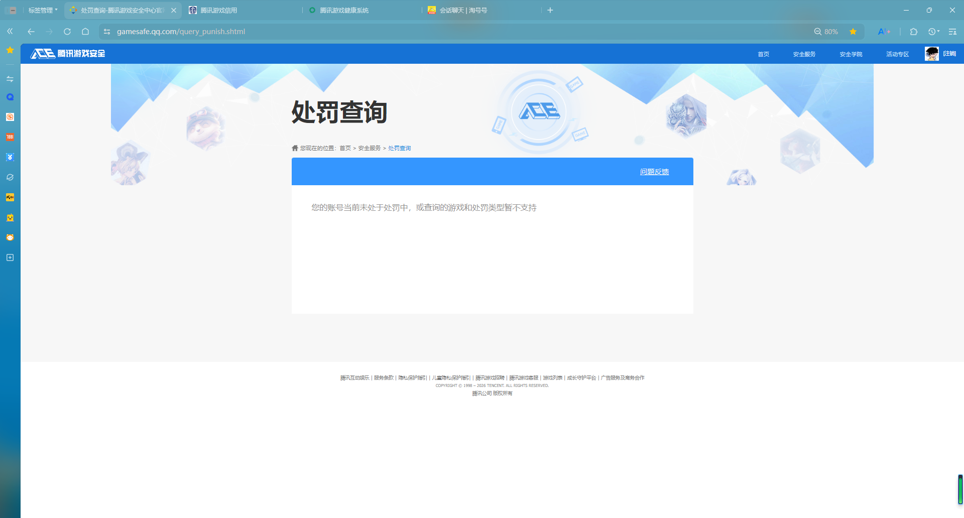Open 腾讯互动娱乐 footer link
The image size is (964, 518).
tap(354, 377)
